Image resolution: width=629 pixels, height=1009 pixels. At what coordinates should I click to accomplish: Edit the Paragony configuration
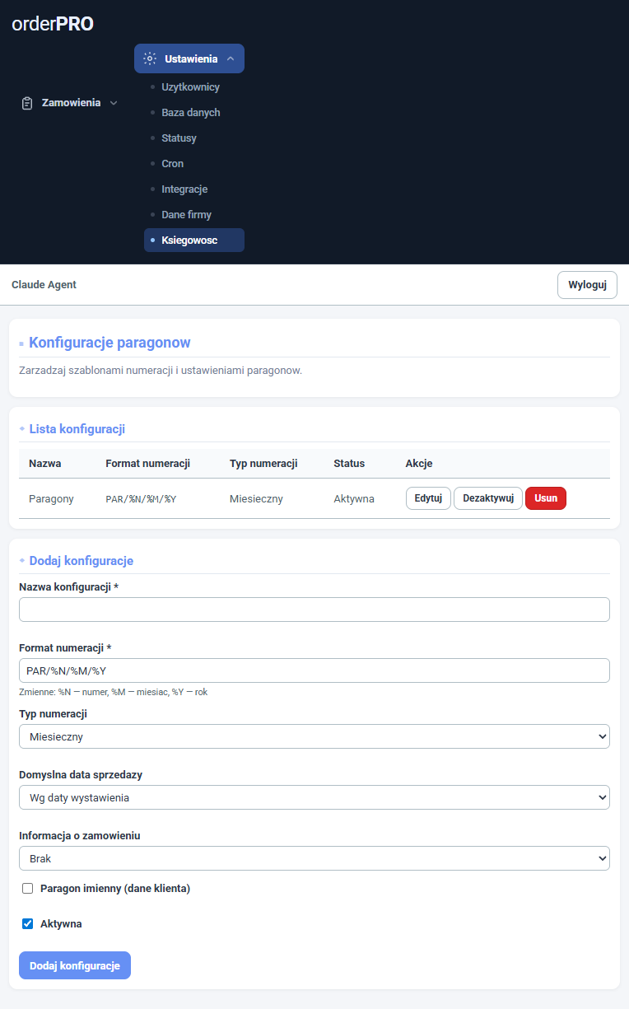[428, 498]
